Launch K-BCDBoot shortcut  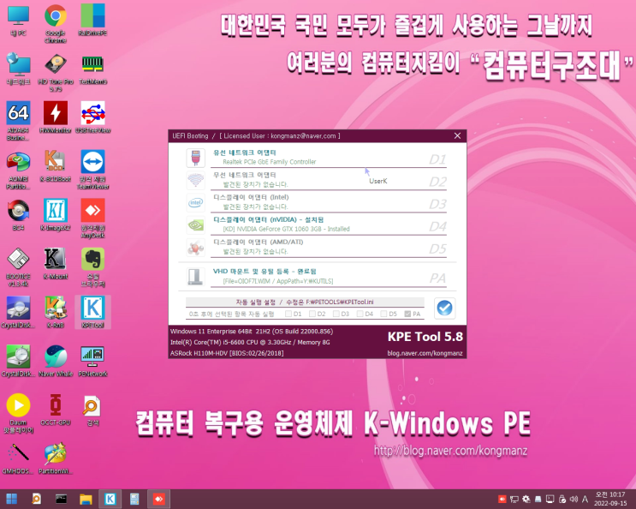(56, 166)
